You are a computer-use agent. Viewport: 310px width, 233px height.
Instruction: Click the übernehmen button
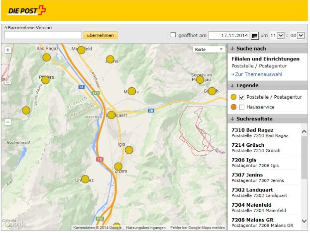tap(100, 35)
